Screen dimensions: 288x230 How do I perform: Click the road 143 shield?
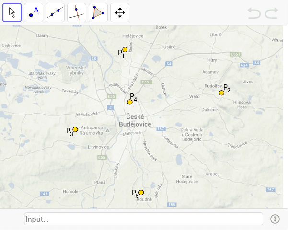44,194
